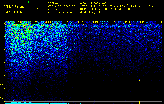Screen dimensions: 164x104
Task: Click the 0.9 kHz axis label
Action: click(2, 60)
